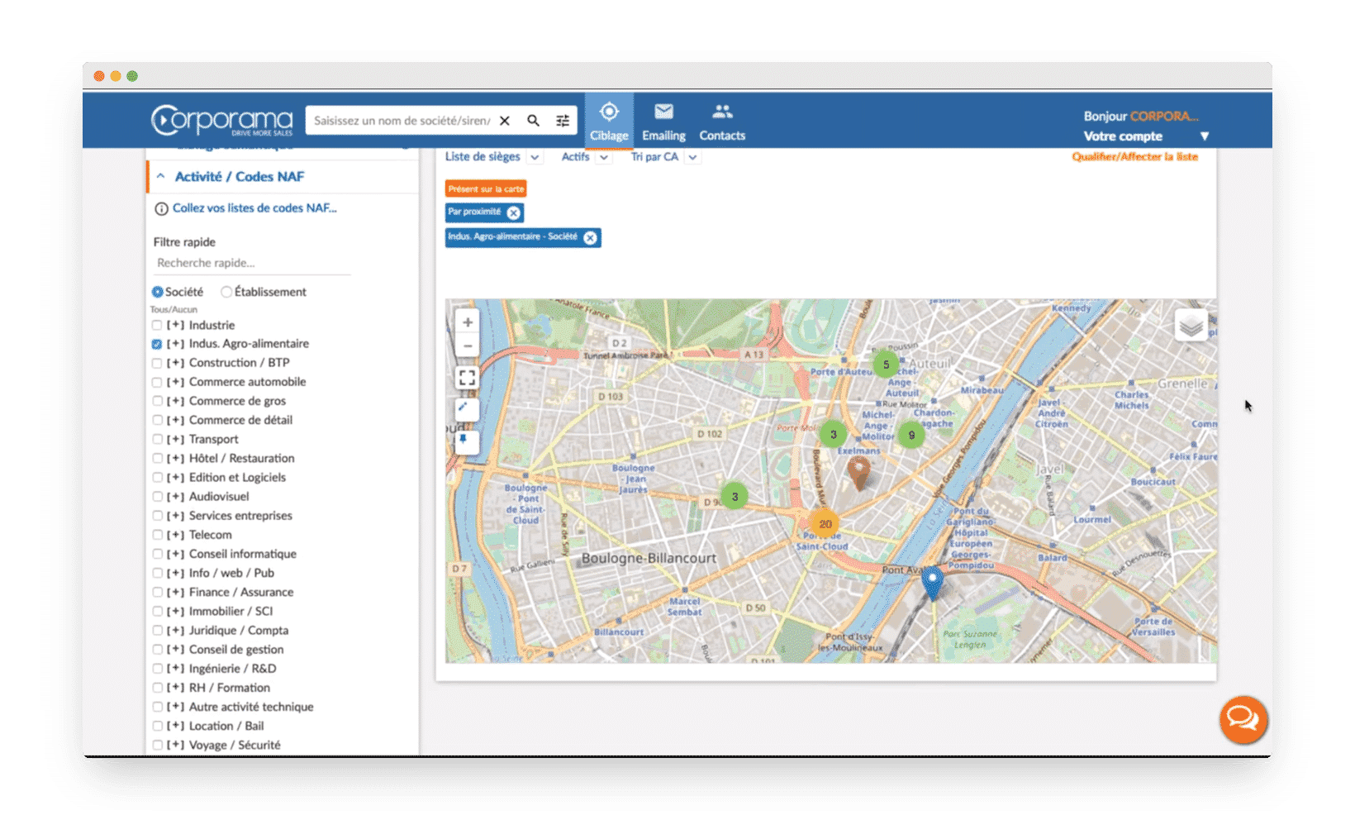This screenshot has width=1355, height=820.
Task: Expand the Edition et Logiciels [+] node
Action: 175,478
